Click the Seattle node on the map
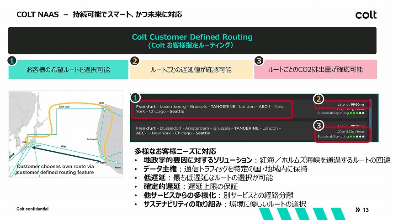393x220 pixels. [x=105, y=109]
